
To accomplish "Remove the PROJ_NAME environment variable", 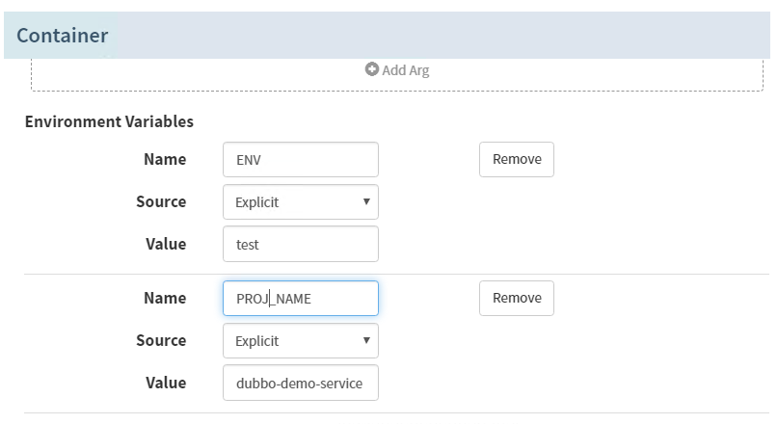I will click(x=516, y=298).
